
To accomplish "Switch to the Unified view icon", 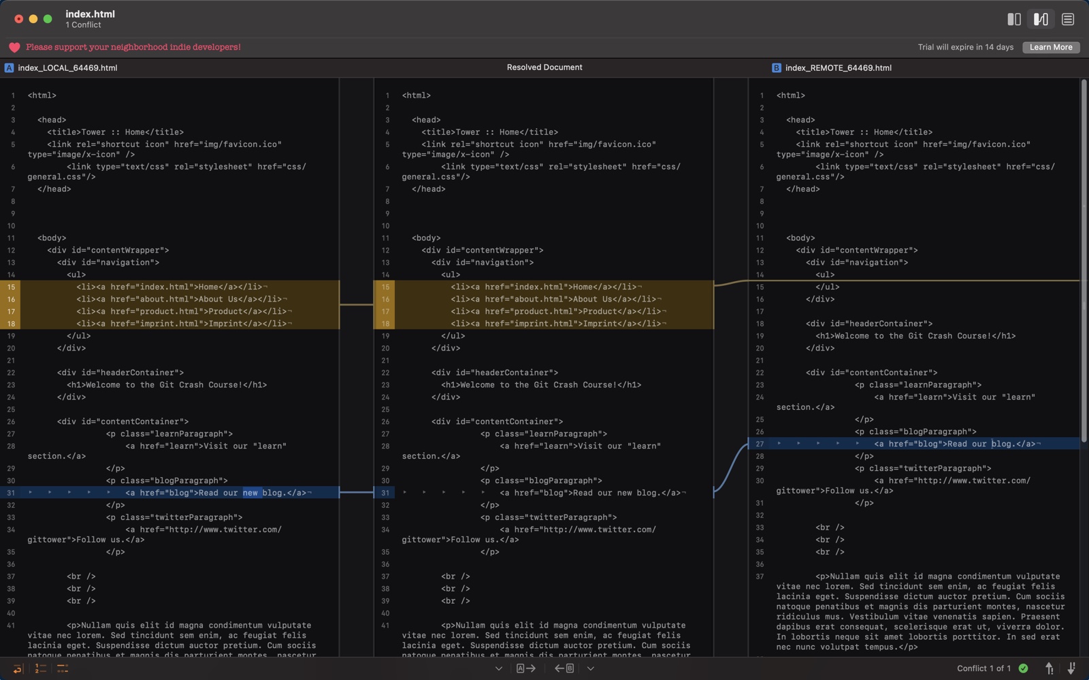I will coord(1067,19).
